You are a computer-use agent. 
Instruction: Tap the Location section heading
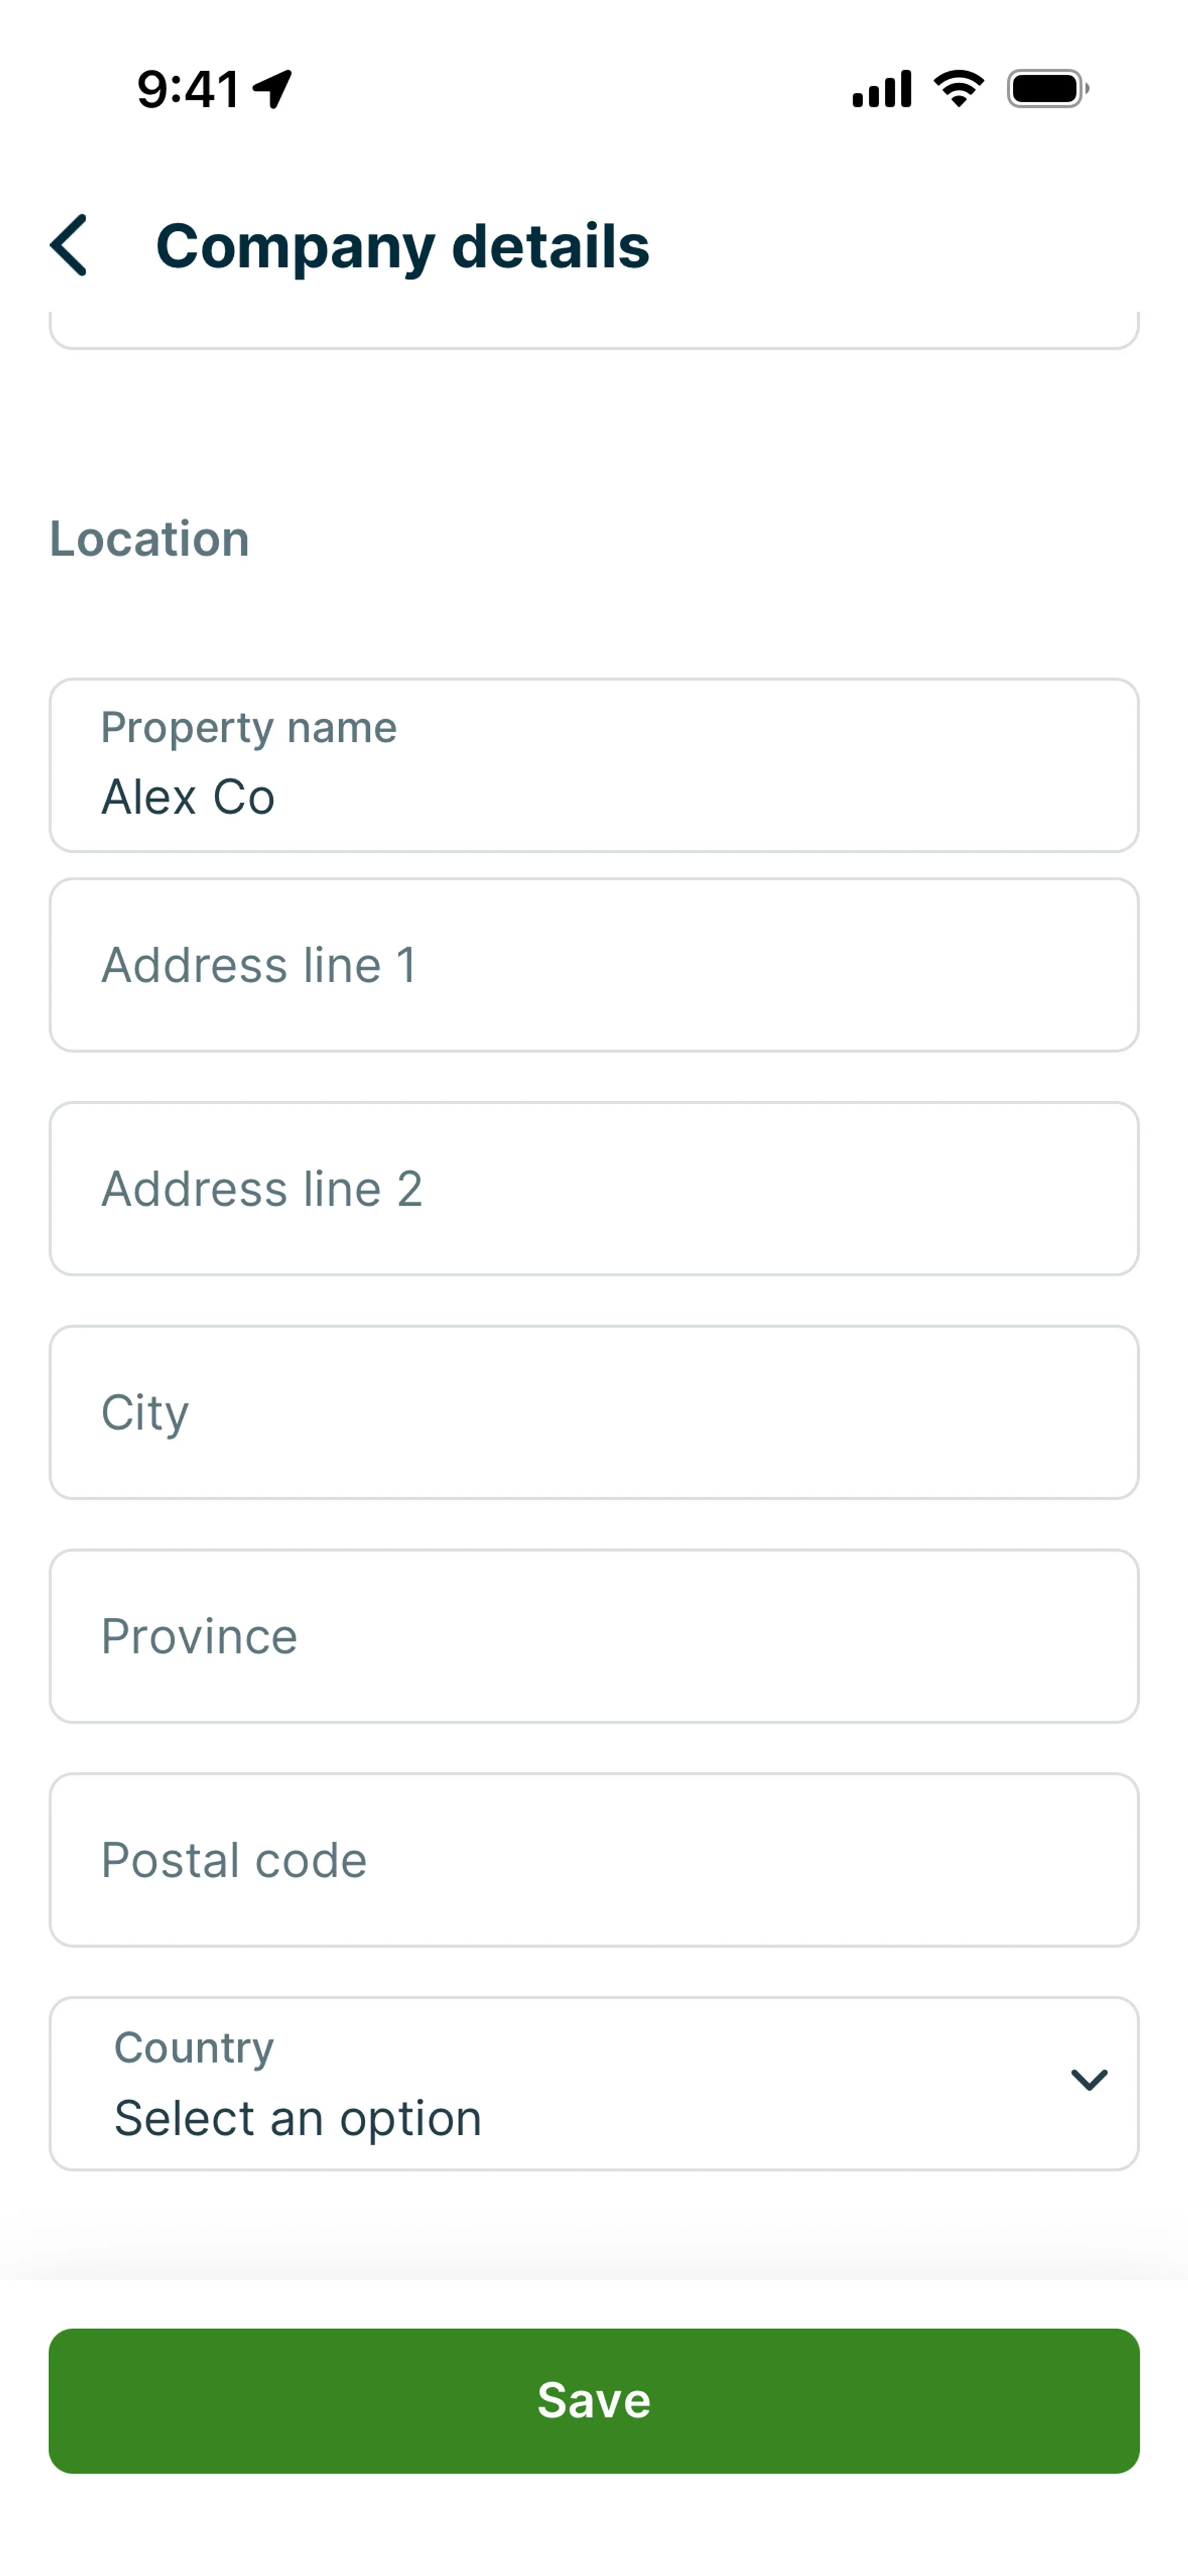(150, 539)
